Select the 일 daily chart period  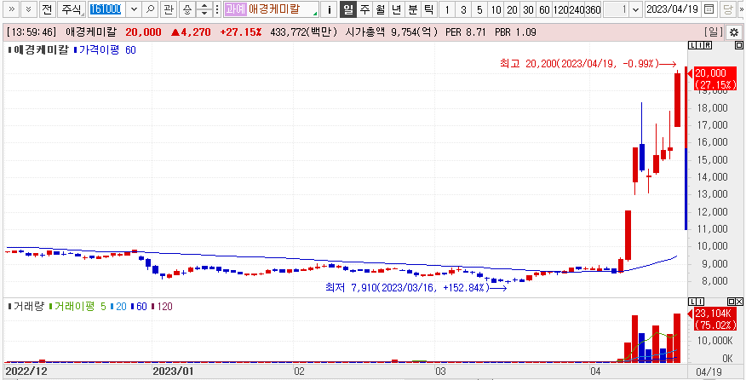(x=348, y=9)
